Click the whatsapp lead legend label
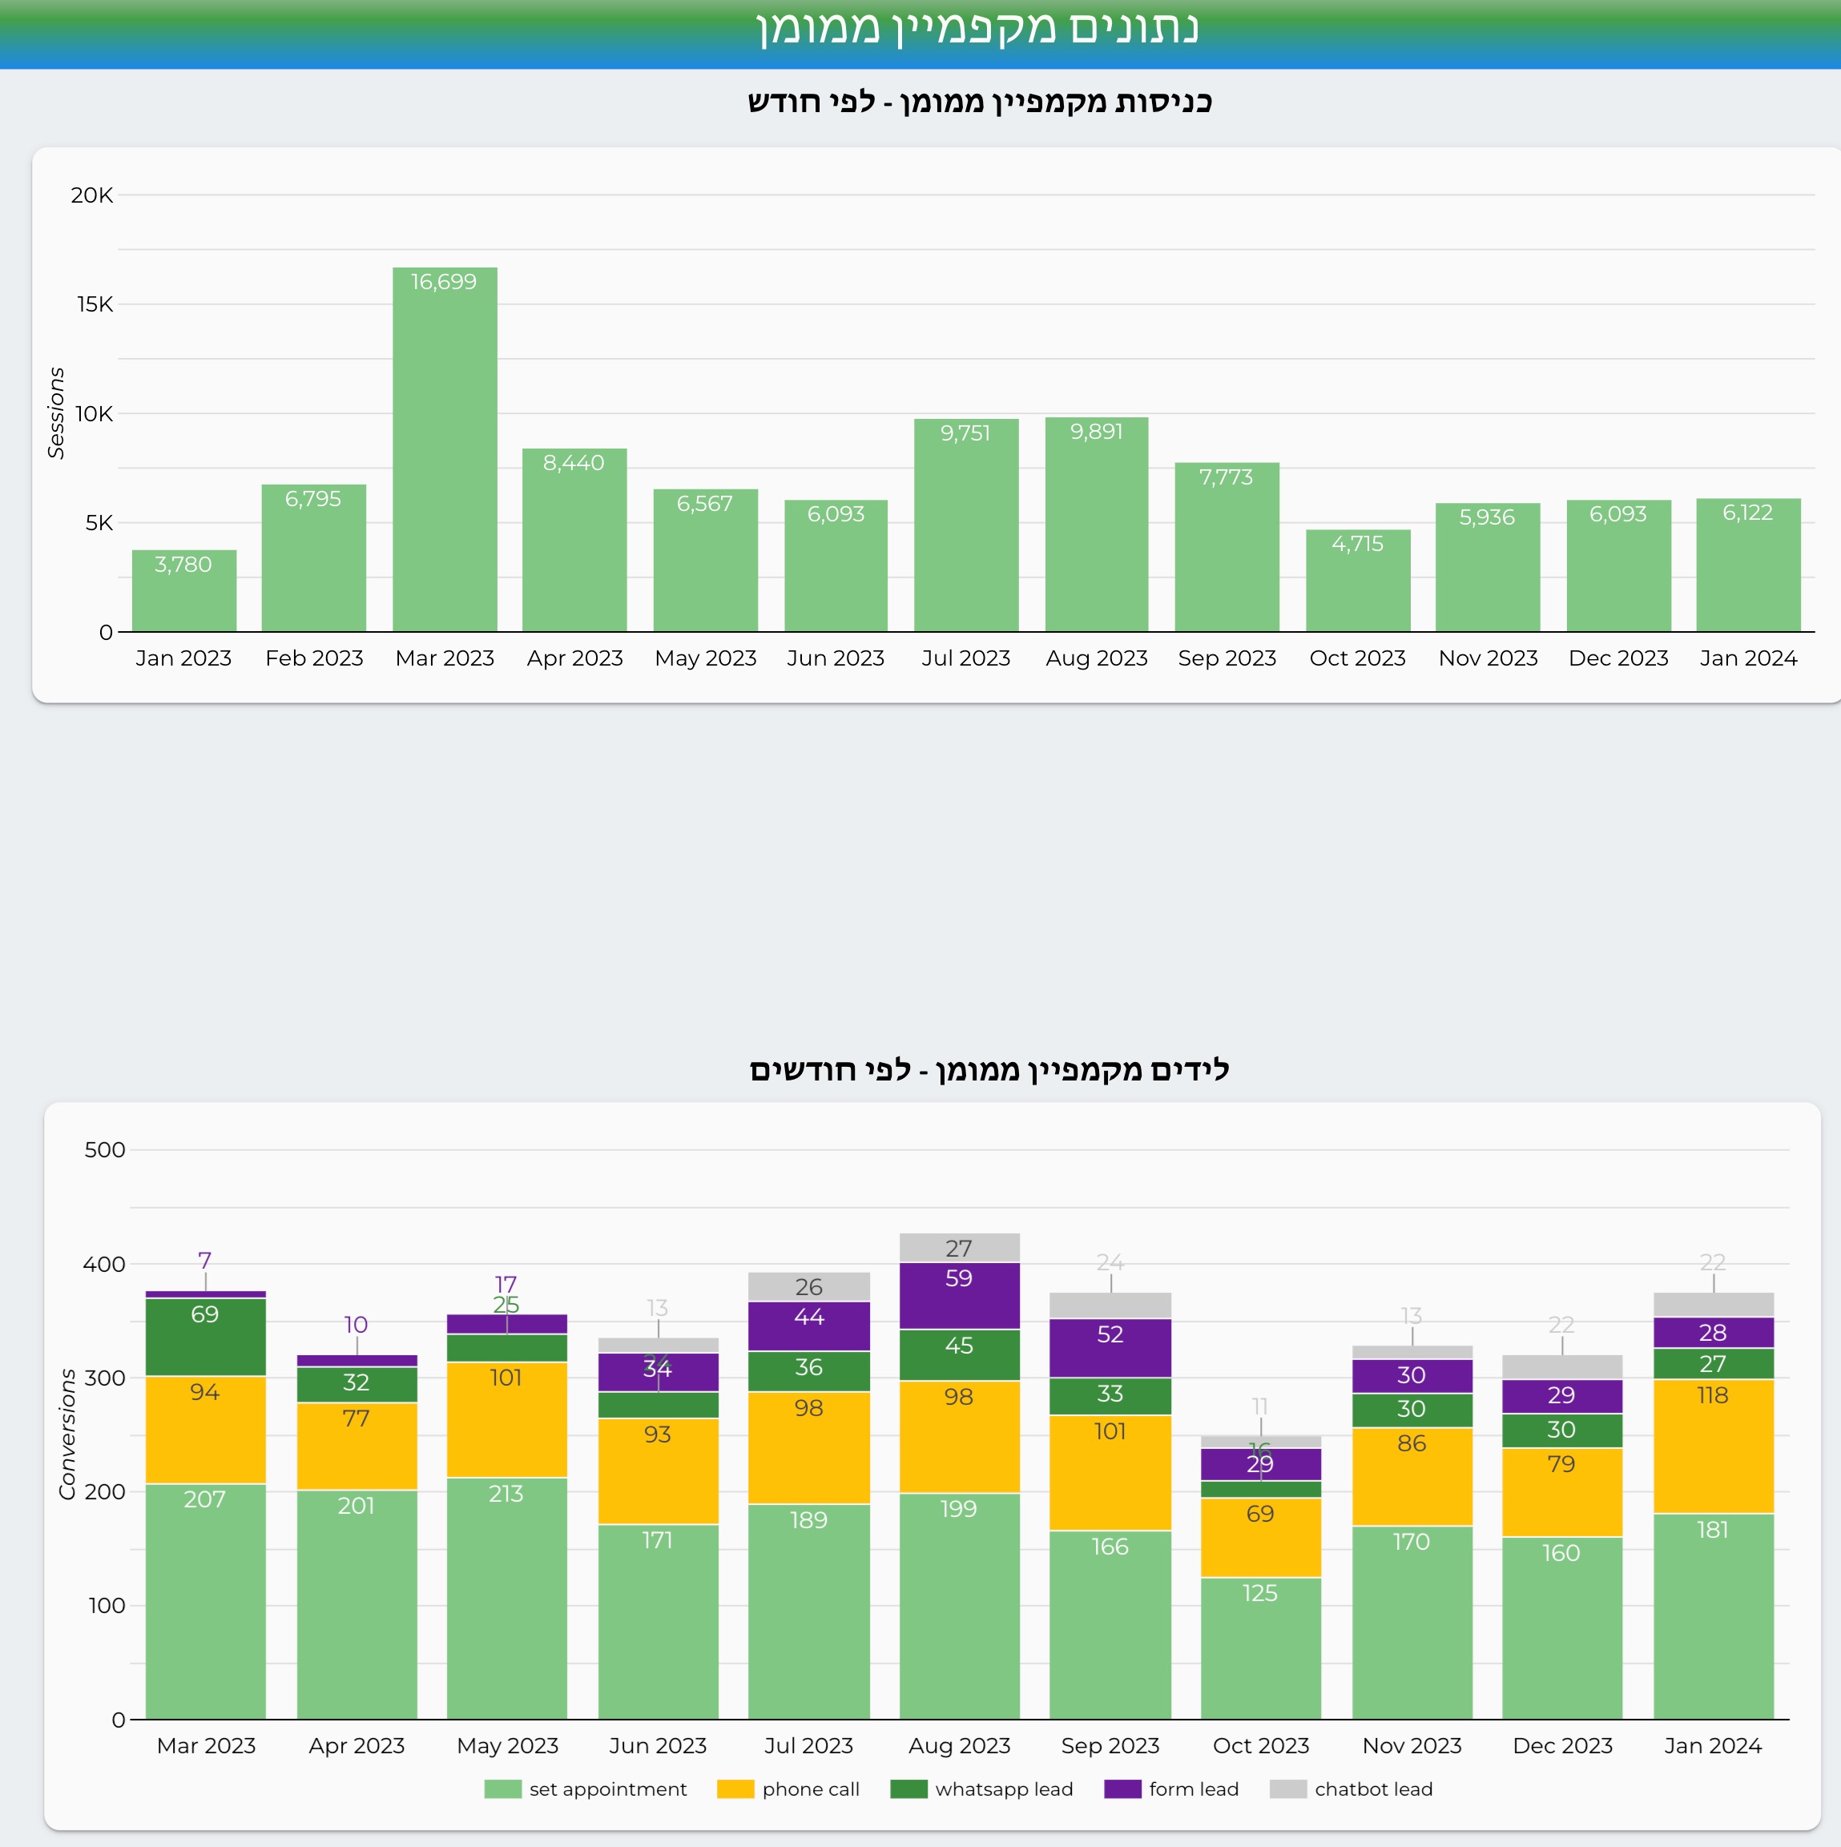The width and height of the screenshot is (1841, 1847). (x=1004, y=1789)
